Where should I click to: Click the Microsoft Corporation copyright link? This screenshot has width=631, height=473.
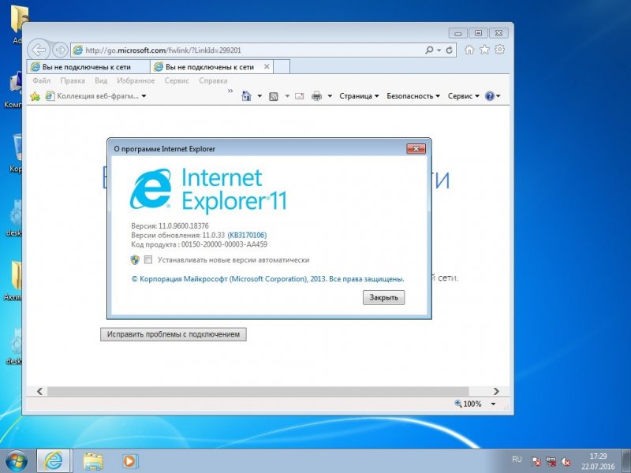click(268, 279)
